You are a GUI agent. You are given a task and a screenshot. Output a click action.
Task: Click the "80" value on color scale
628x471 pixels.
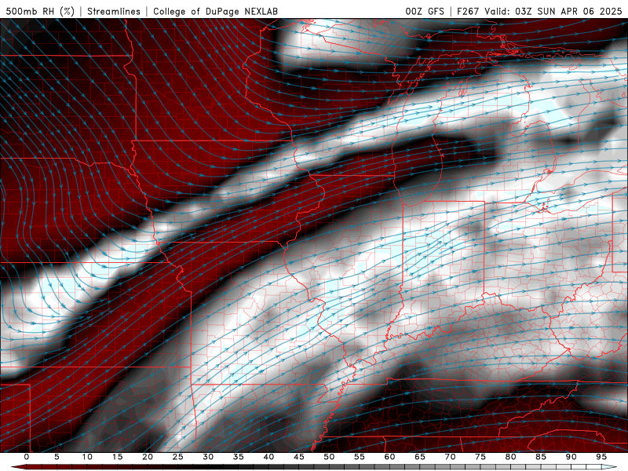510,457
